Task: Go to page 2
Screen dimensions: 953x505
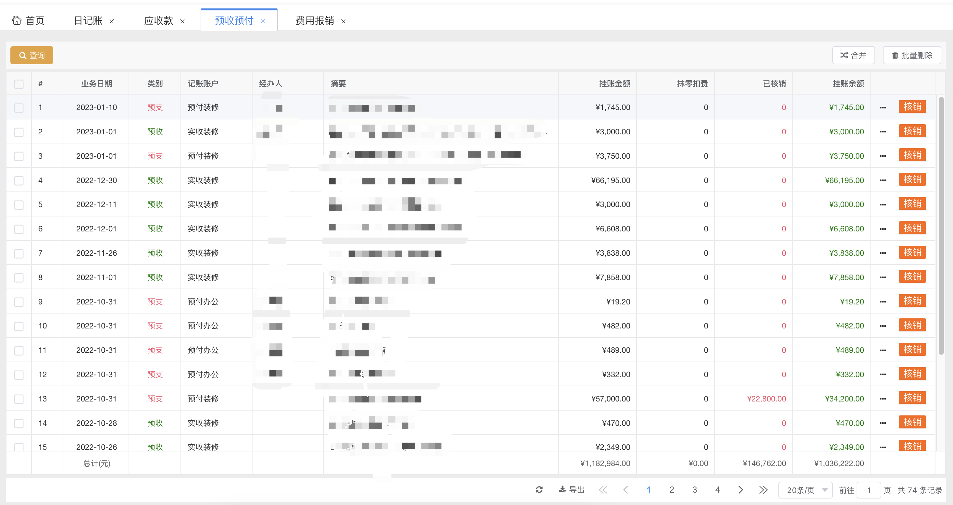Action: click(672, 490)
